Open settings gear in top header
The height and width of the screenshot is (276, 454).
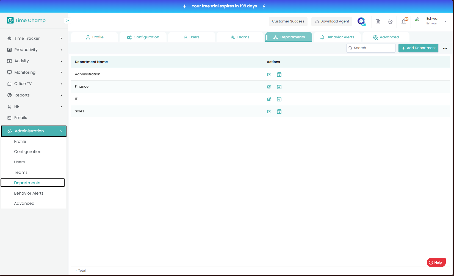coord(390,22)
